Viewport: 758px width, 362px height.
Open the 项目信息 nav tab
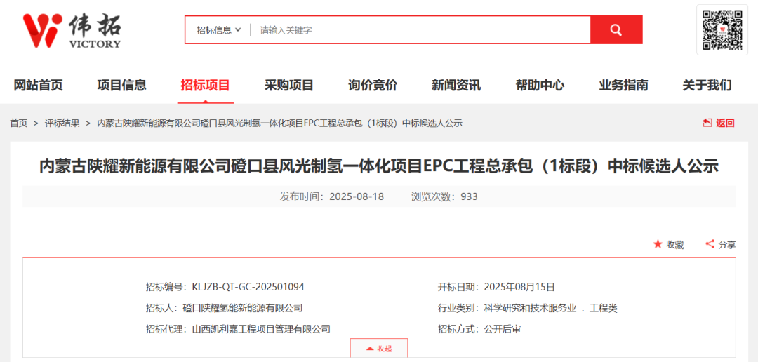(x=121, y=85)
